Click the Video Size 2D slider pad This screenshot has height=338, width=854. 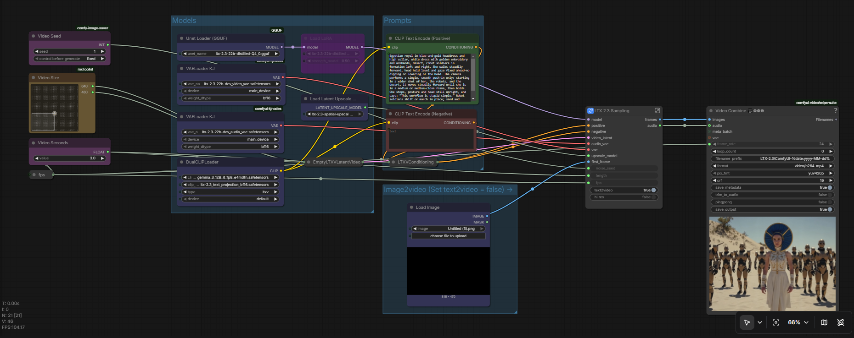54,108
